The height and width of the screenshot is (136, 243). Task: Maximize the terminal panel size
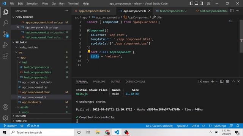[x=234, y=81]
